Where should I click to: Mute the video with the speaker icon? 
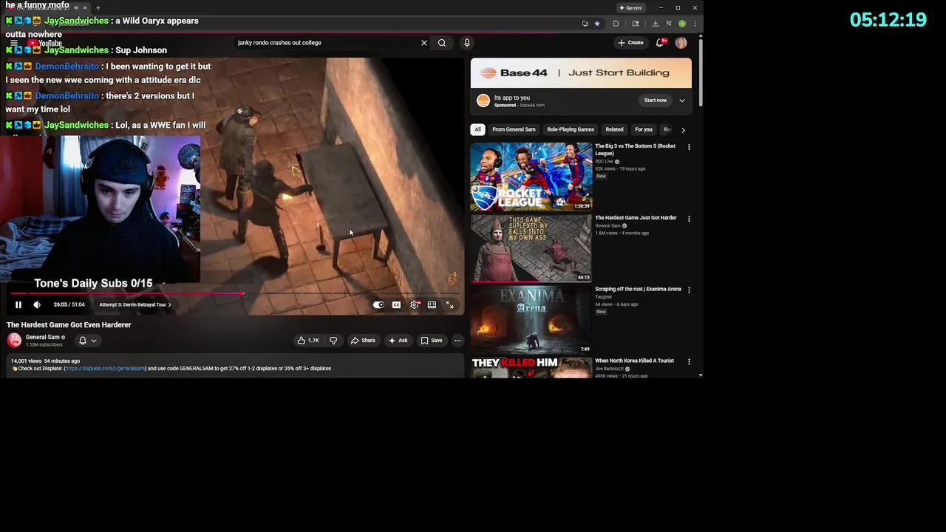pos(37,304)
